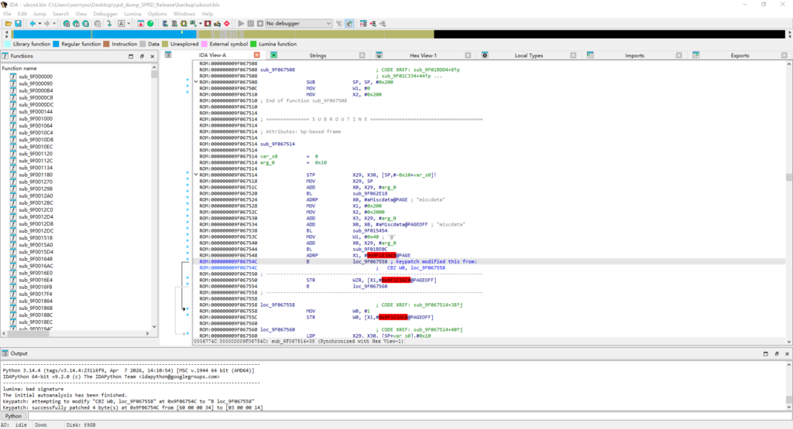Open the Edit menu
The width and height of the screenshot is (793, 429).
[x=22, y=14]
